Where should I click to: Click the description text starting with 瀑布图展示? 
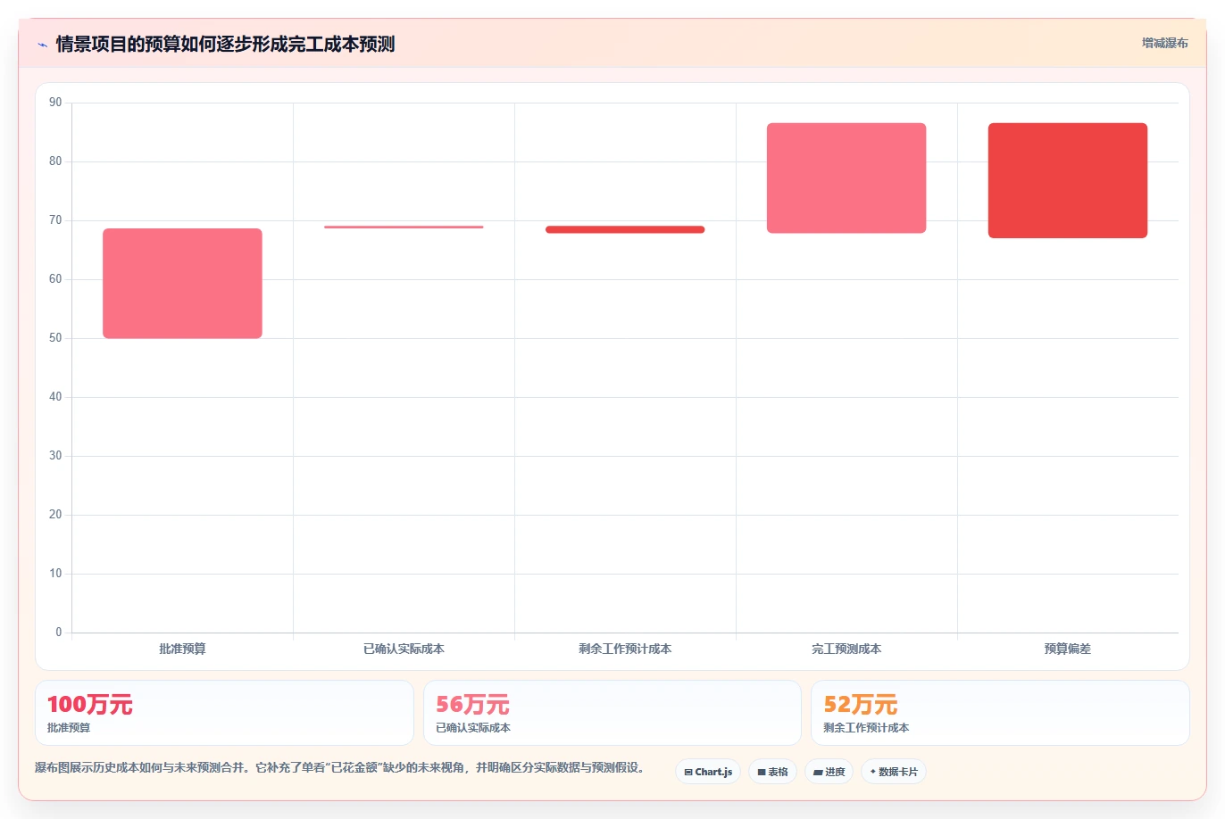point(339,767)
